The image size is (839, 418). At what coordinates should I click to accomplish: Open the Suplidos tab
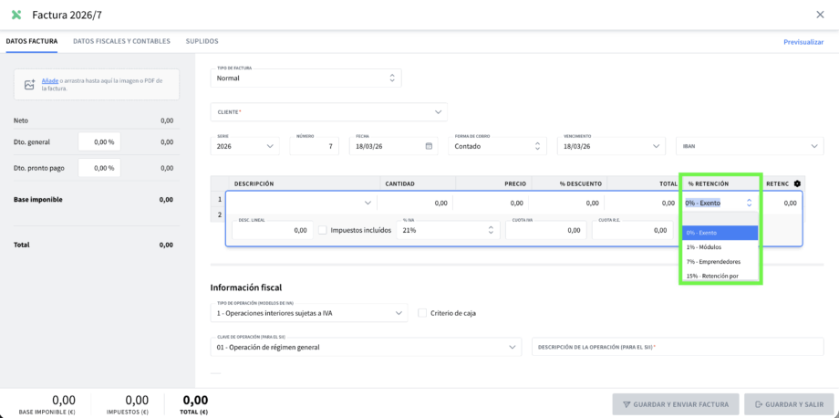[x=202, y=41]
